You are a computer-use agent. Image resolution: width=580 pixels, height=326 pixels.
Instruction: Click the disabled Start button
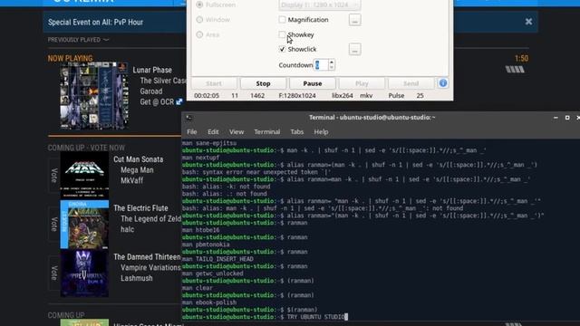coord(214,83)
